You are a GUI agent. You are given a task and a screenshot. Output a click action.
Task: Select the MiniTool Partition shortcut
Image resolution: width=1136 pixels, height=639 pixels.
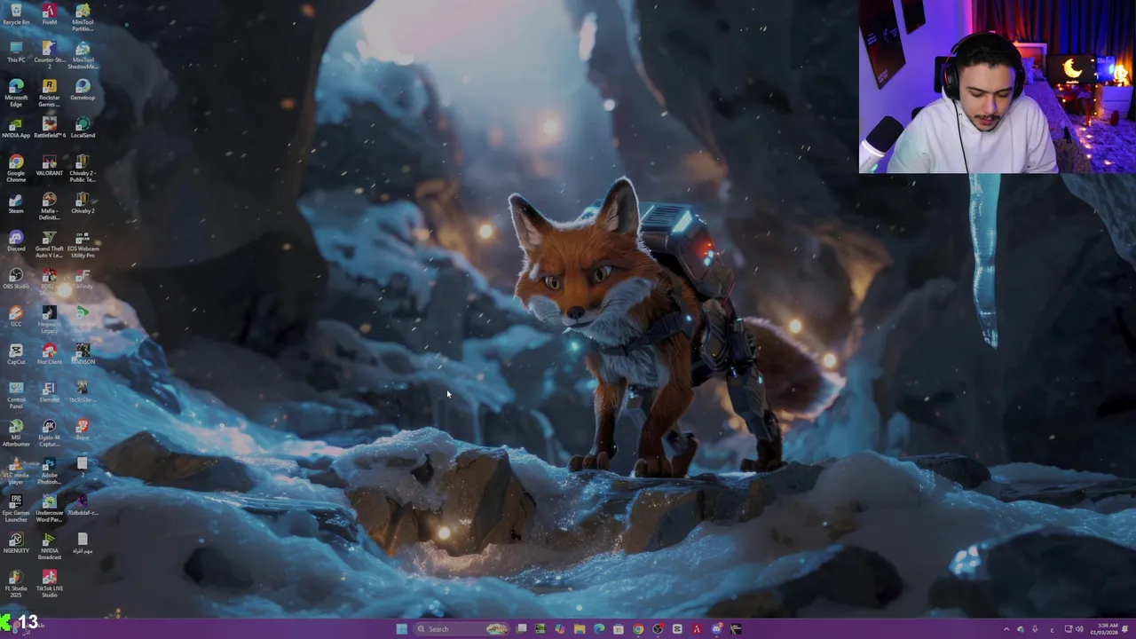point(83,17)
